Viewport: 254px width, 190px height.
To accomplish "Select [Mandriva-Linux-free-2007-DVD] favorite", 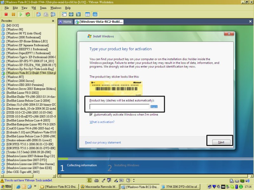I will tap(27, 160).
